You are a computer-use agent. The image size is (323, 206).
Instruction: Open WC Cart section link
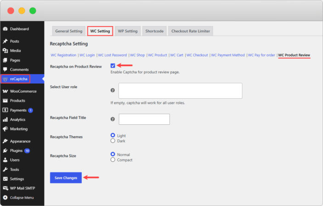[177, 55]
